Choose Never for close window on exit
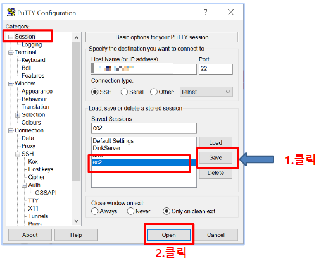326x263 pixels. pos(130,211)
